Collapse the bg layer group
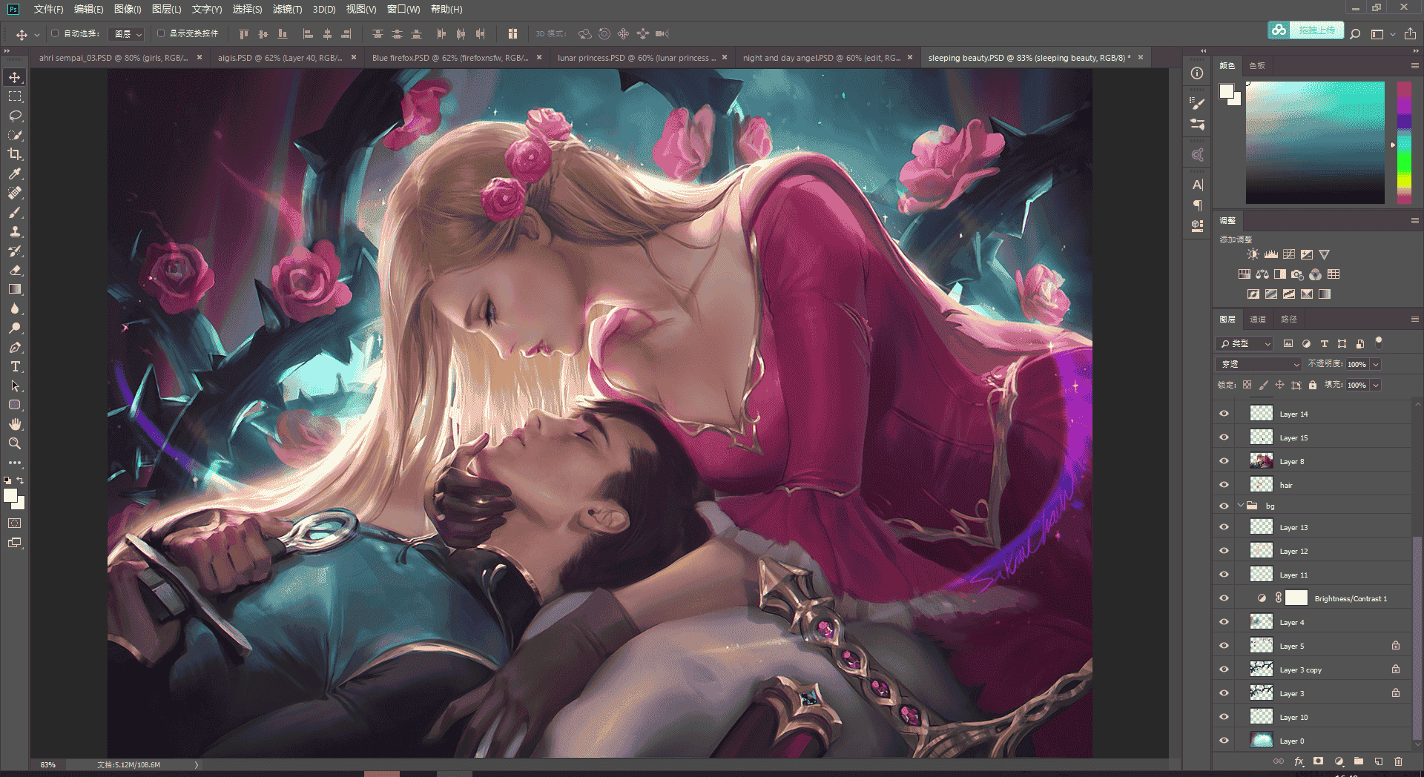The height and width of the screenshot is (777, 1424). [x=1241, y=506]
